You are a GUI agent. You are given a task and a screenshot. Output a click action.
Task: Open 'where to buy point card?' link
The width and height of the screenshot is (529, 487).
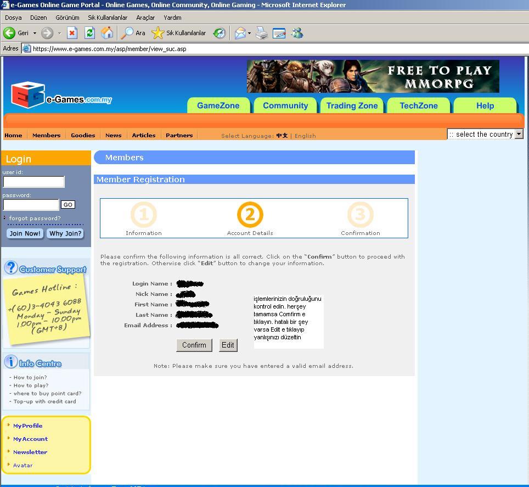(x=47, y=393)
